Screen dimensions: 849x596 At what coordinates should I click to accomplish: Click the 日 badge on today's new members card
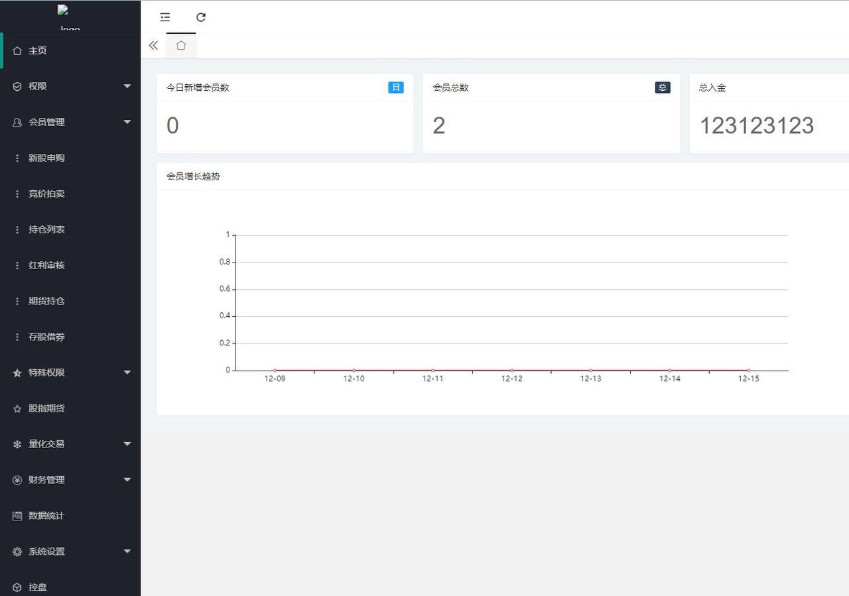(x=396, y=88)
